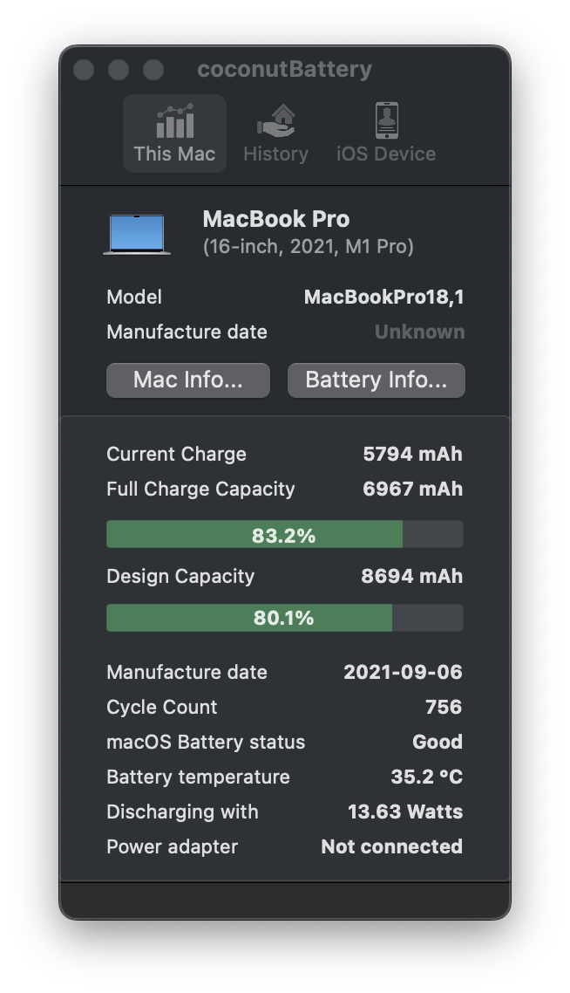Click the iOS Device phone icon
The height and width of the screenshot is (993, 570).
pos(386,120)
